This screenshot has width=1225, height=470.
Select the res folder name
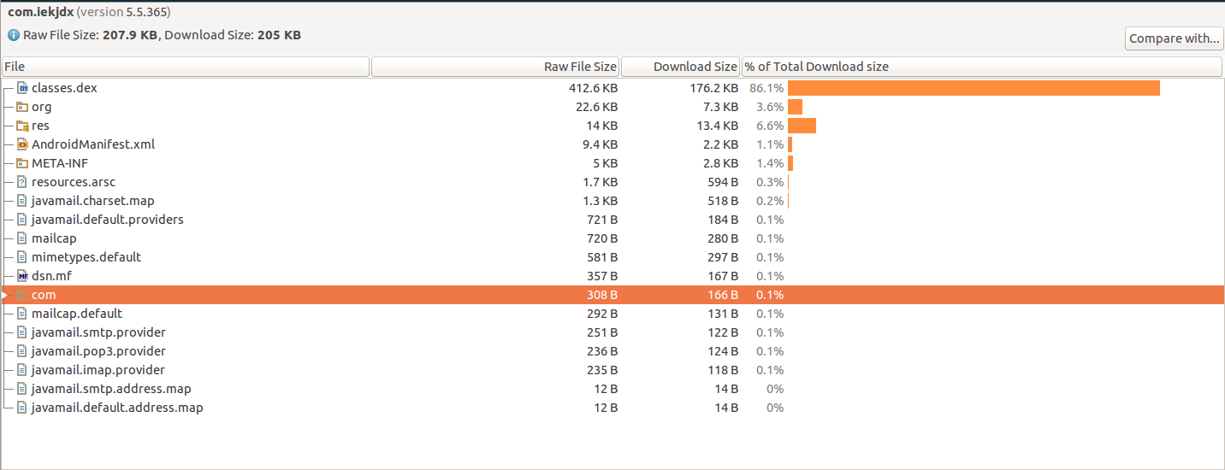click(x=40, y=126)
